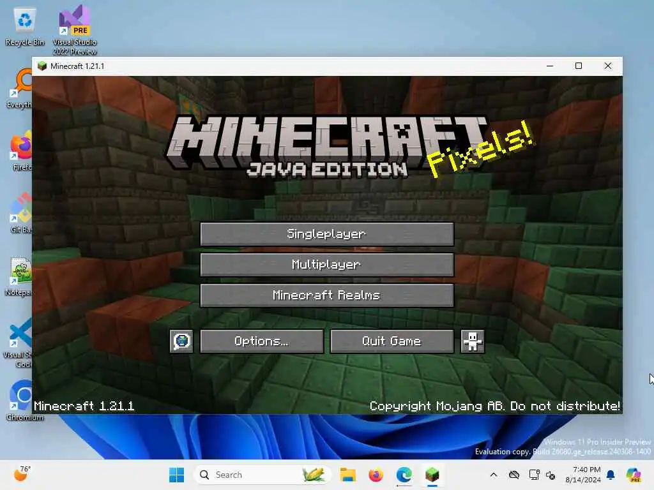Click the Minecraft grass block title bar icon
The height and width of the screenshot is (490, 654).
42,66
